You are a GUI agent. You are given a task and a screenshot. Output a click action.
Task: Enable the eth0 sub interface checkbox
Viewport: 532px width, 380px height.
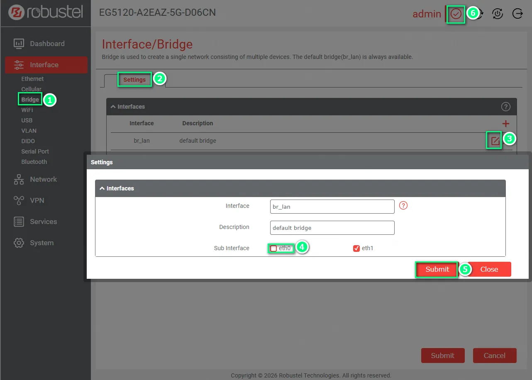tap(273, 248)
